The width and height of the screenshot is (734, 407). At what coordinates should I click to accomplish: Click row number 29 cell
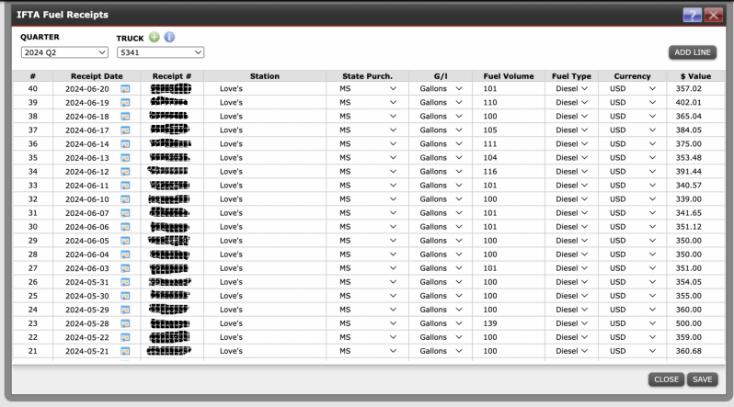[x=33, y=241]
